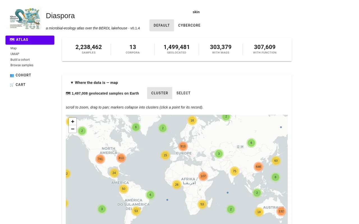Viewport: 359px width, 224px height.
Task: Go to UMAP in the sidebar
Action: [x=15, y=54]
